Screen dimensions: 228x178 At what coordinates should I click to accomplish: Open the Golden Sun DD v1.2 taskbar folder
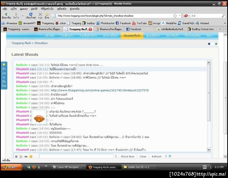pyautogui.click(x=138, y=167)
